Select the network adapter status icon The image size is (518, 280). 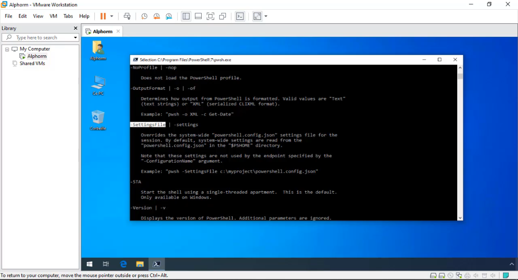pyautogui.click(x=459, y=275)
